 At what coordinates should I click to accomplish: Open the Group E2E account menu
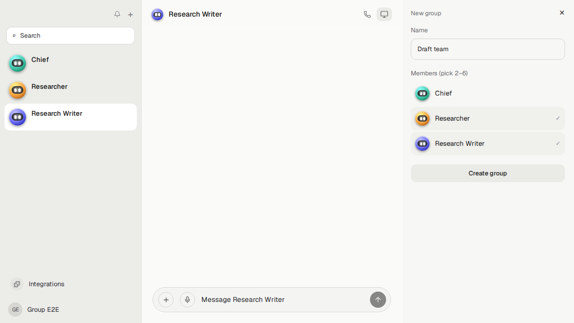[x=34, y=310]
